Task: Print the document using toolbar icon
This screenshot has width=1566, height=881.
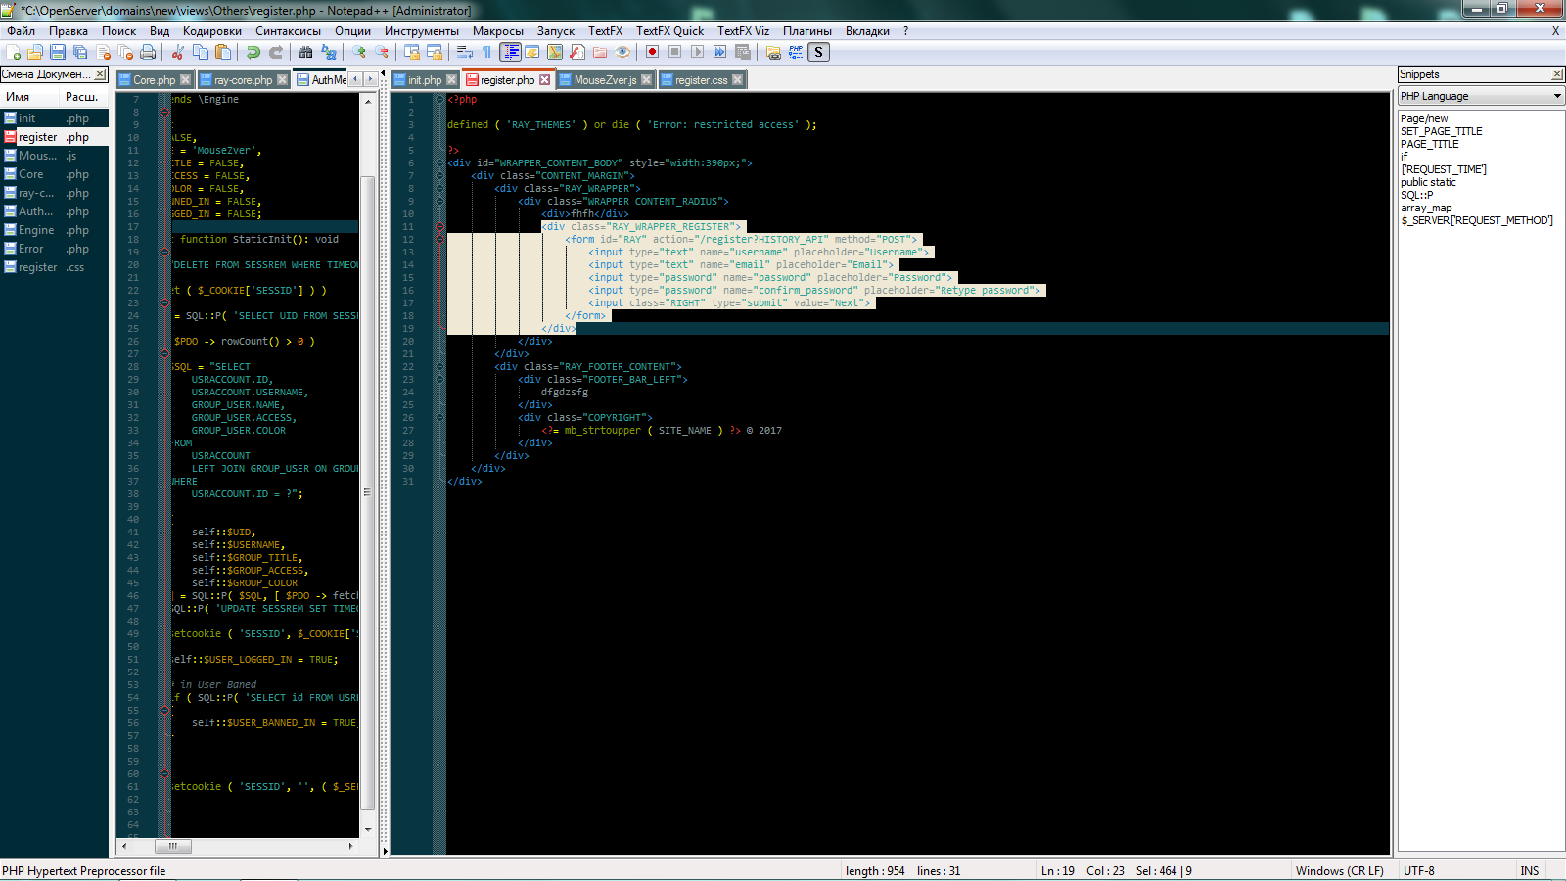Action: pyautogui.click(x=148, y=52)
